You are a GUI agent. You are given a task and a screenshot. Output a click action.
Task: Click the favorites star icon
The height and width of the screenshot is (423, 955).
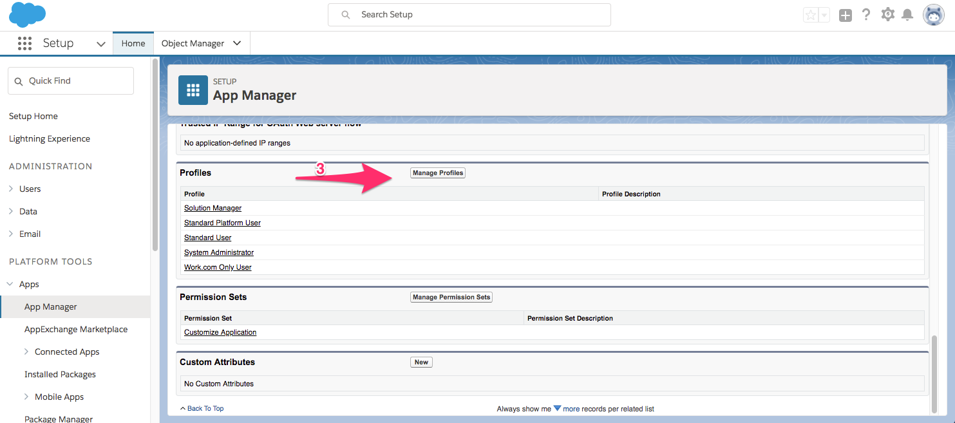tap(810, 15)
